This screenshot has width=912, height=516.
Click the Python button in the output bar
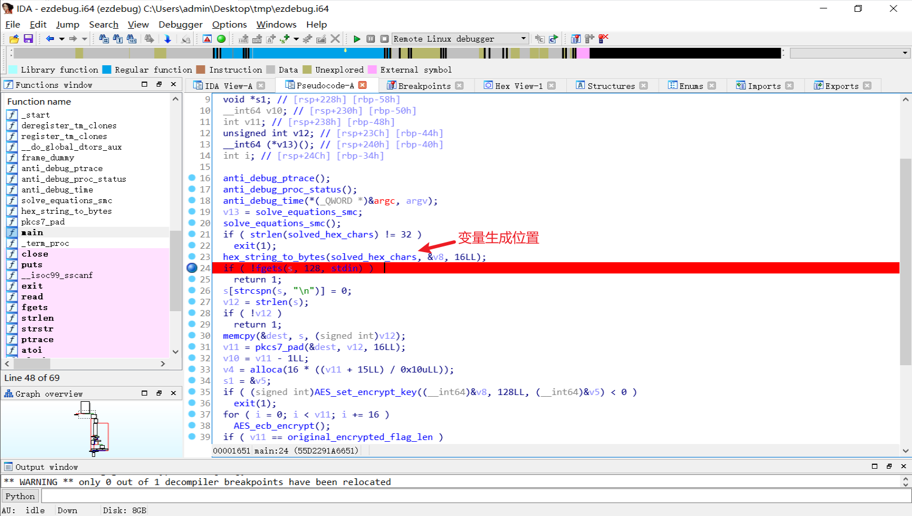[x=20, y=496]
